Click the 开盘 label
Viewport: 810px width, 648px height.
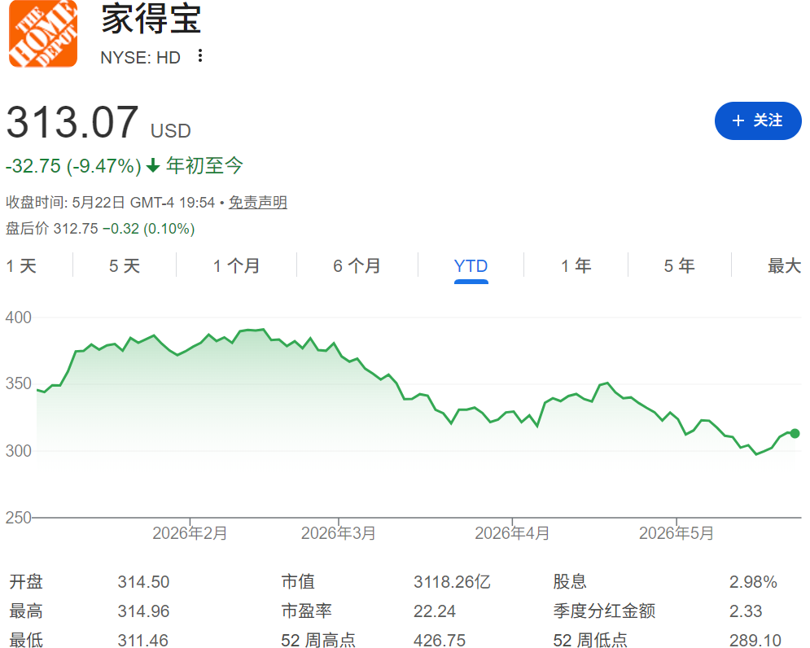coord(26,582)
